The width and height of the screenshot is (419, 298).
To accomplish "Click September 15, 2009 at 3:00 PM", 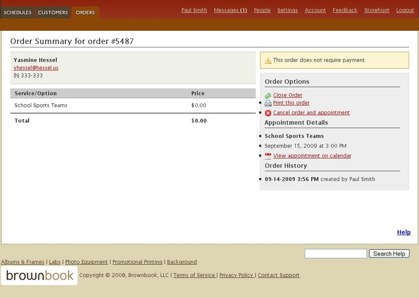I will pyautogui.click(x=305, y=146).
